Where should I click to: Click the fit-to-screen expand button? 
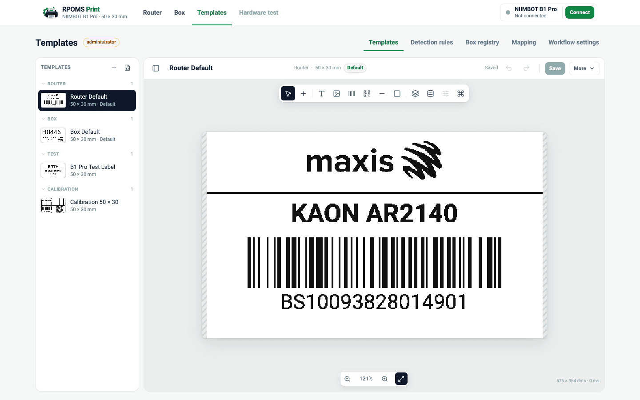click(x=401, y=379)
